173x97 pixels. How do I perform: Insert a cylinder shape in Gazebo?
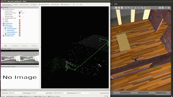122,8
